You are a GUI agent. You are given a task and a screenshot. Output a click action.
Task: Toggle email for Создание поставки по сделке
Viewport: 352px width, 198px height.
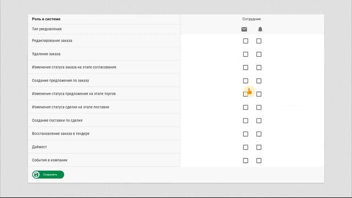pyautogui.click(x=246, y=120)
